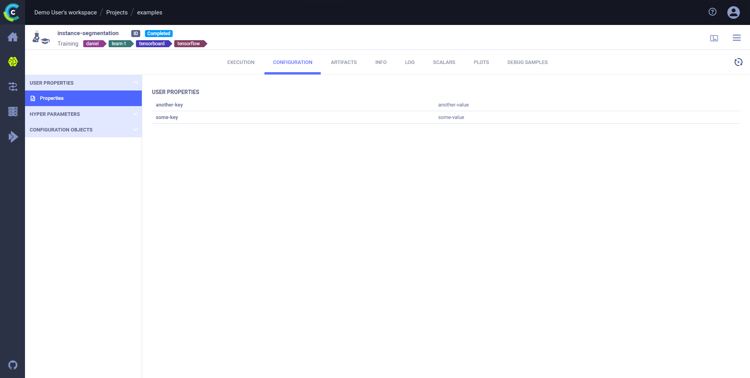This screenshot has width=750, height=378.
Task: Open the hamburger menu at top right
Action: tap(736, 38)
